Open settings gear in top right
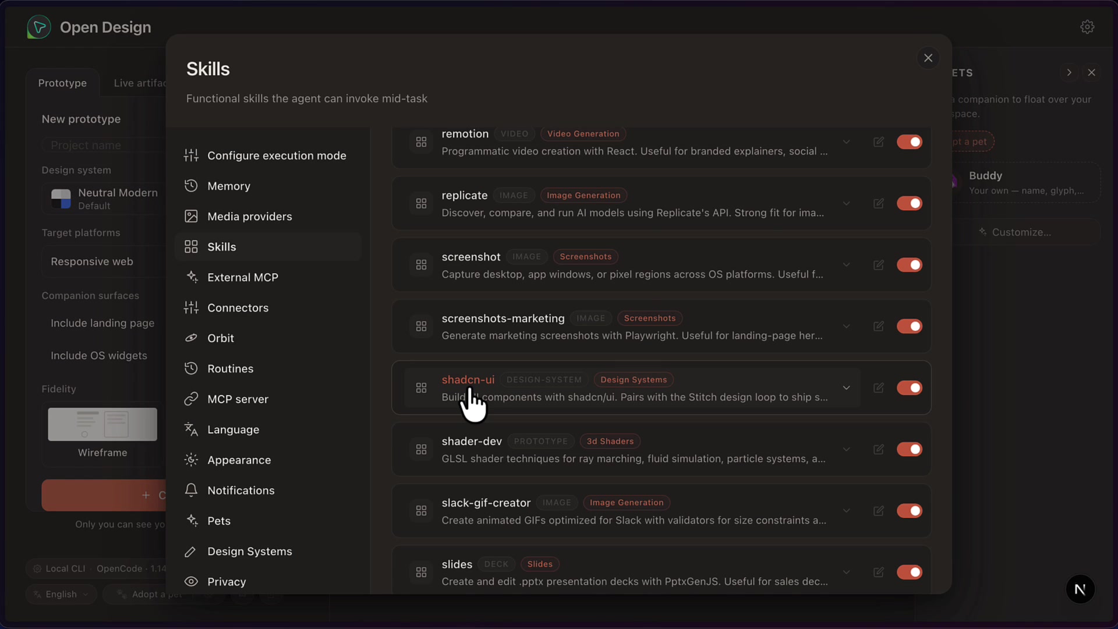This screenshot has width=1118, height=629. pyautogui.click(x=1087, y=27)
